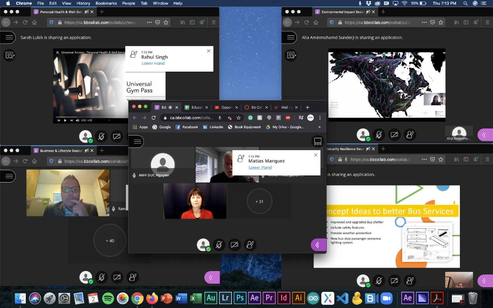Show hidden bookmarks via Chrome's overflow chevron
The height and width of the screenshot is (308, 493).
319,127
